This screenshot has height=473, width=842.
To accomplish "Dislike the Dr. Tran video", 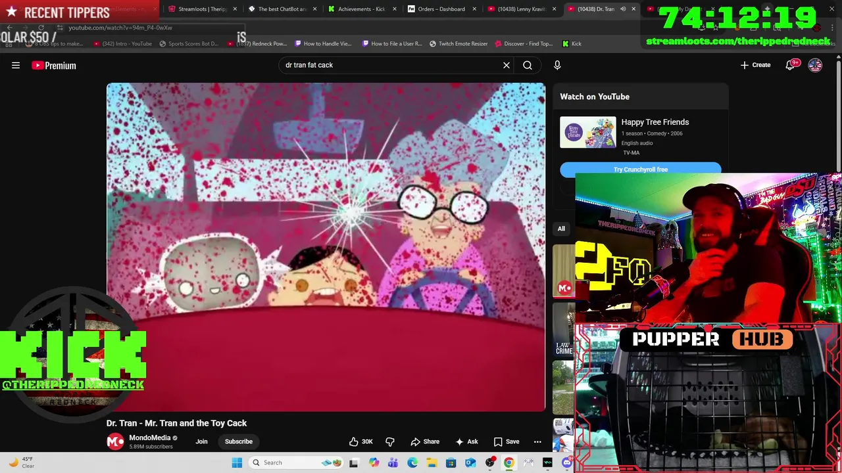I will (x=389, y=441).
